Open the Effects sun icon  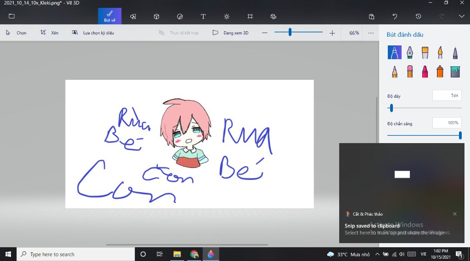(x=227, y=17)
